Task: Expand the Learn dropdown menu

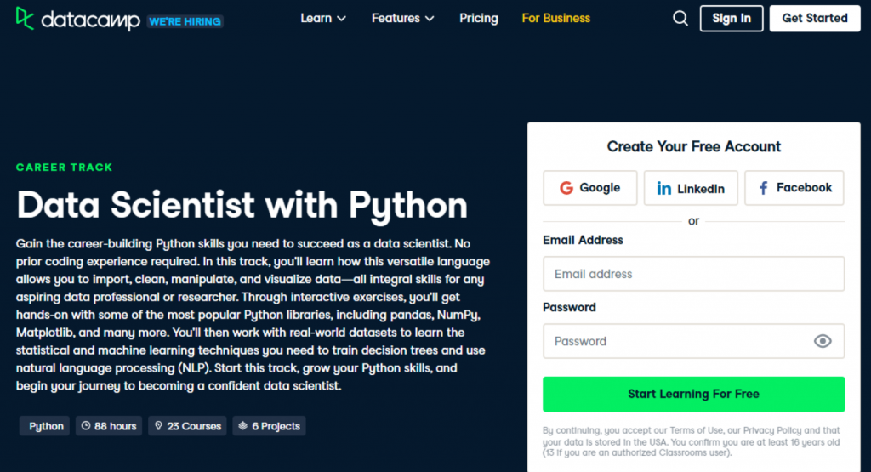Action: click(323, 18)
